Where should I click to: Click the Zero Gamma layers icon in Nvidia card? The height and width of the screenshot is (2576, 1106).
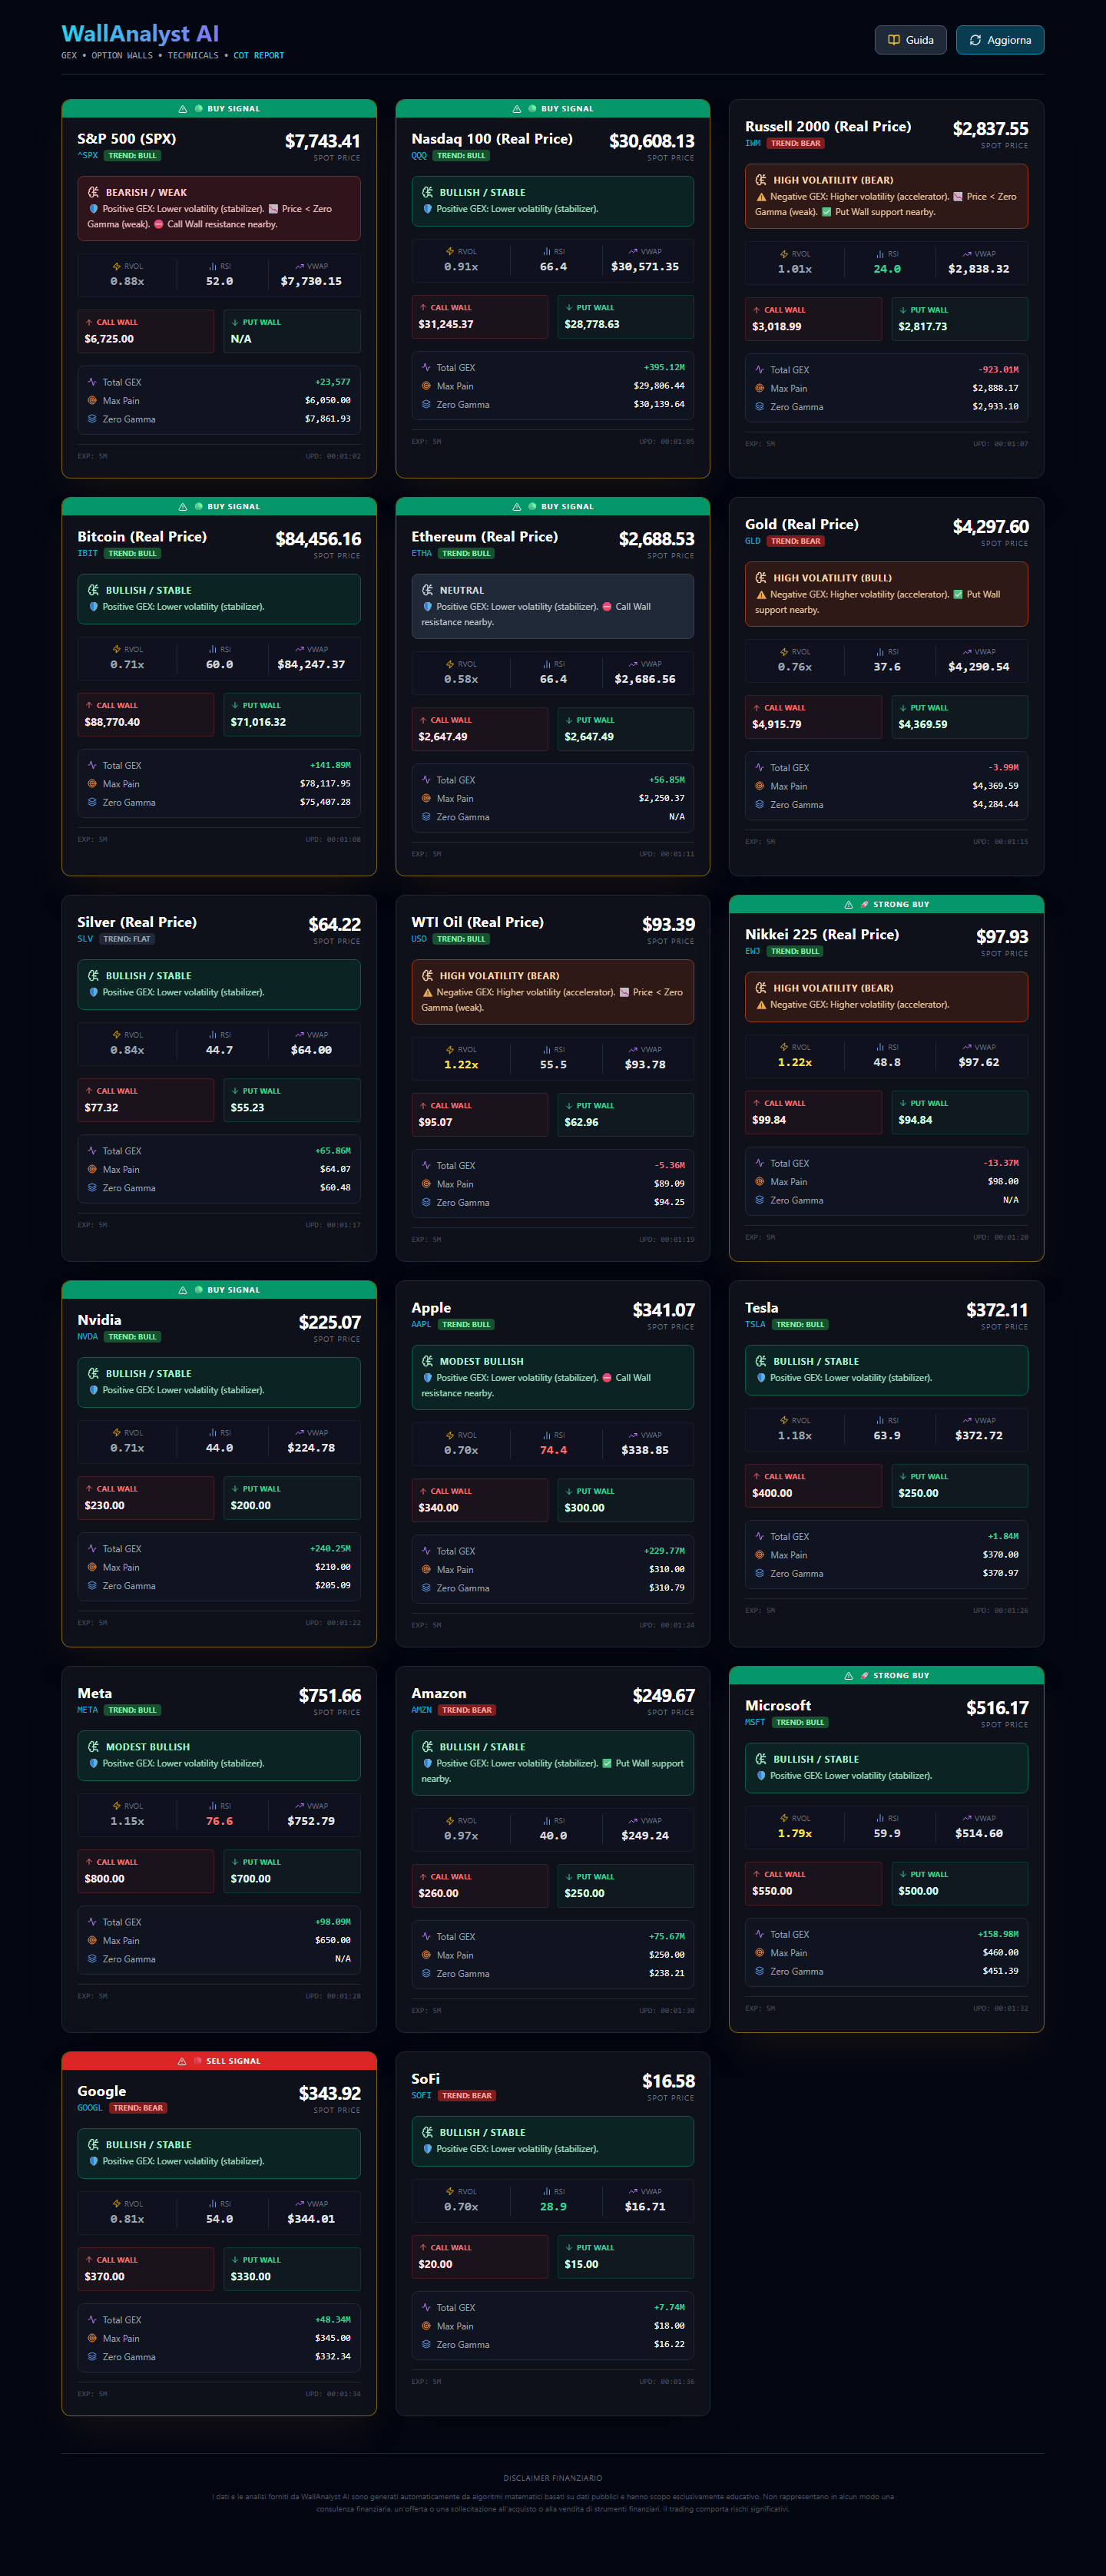[x=92, y=1586]
